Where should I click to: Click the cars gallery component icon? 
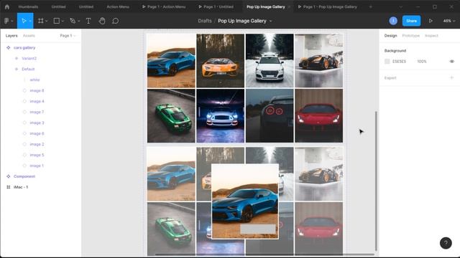(x=8, y=47)
